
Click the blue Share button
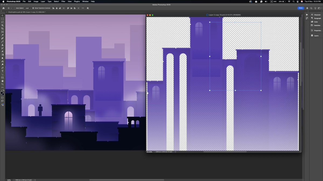(x=301, y=8)
